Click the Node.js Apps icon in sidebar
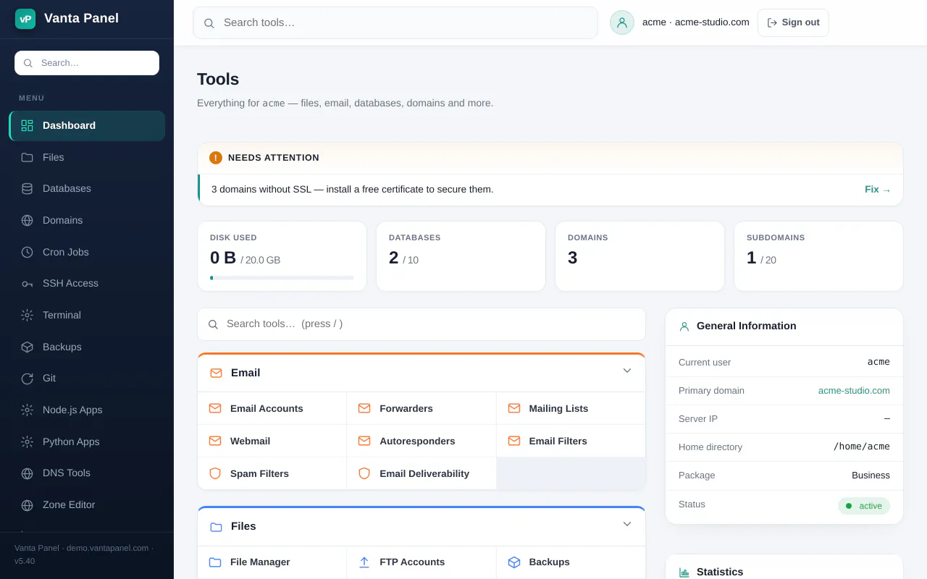927x579 pixels. tap(27, 410)
